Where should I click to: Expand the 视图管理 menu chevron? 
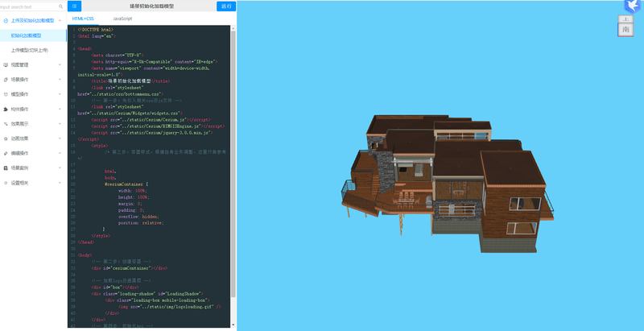(x=60, y=65)
